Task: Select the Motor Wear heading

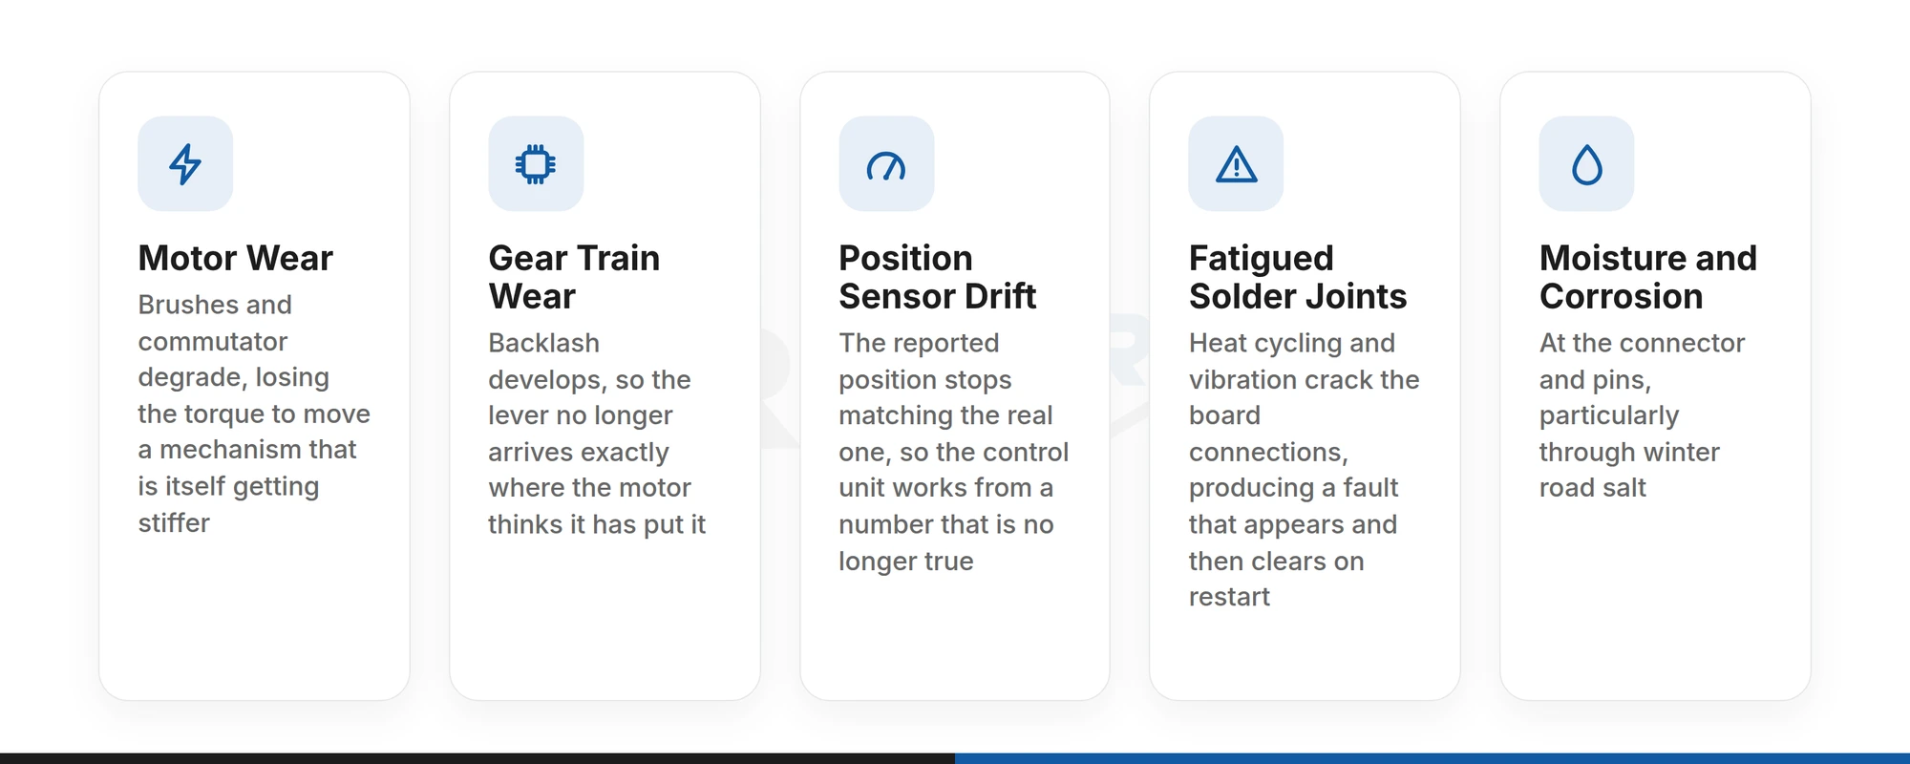Action: 236,258
